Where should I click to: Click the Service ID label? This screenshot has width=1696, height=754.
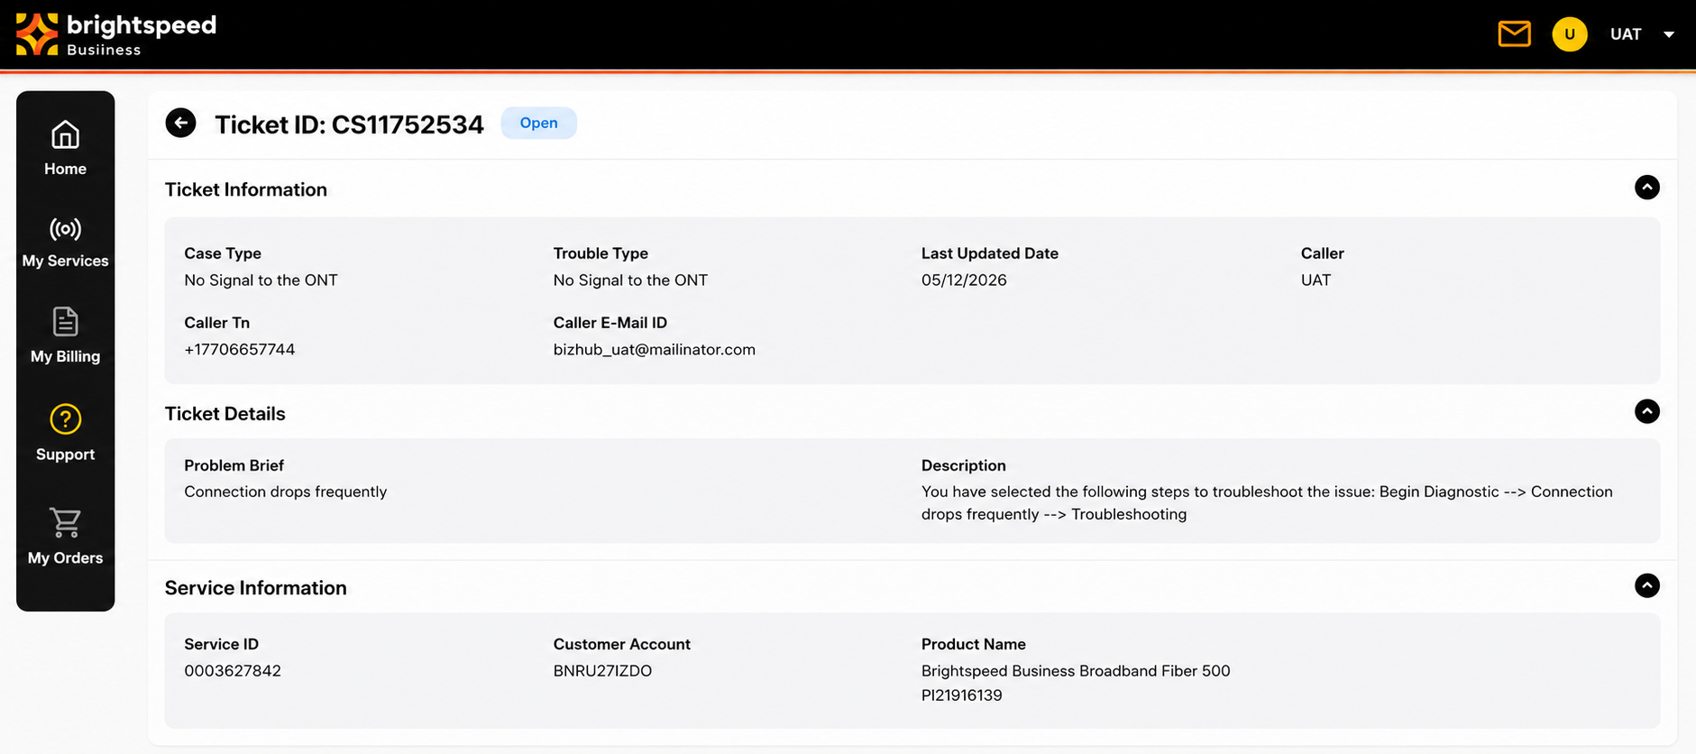click(x=221, y=644)
